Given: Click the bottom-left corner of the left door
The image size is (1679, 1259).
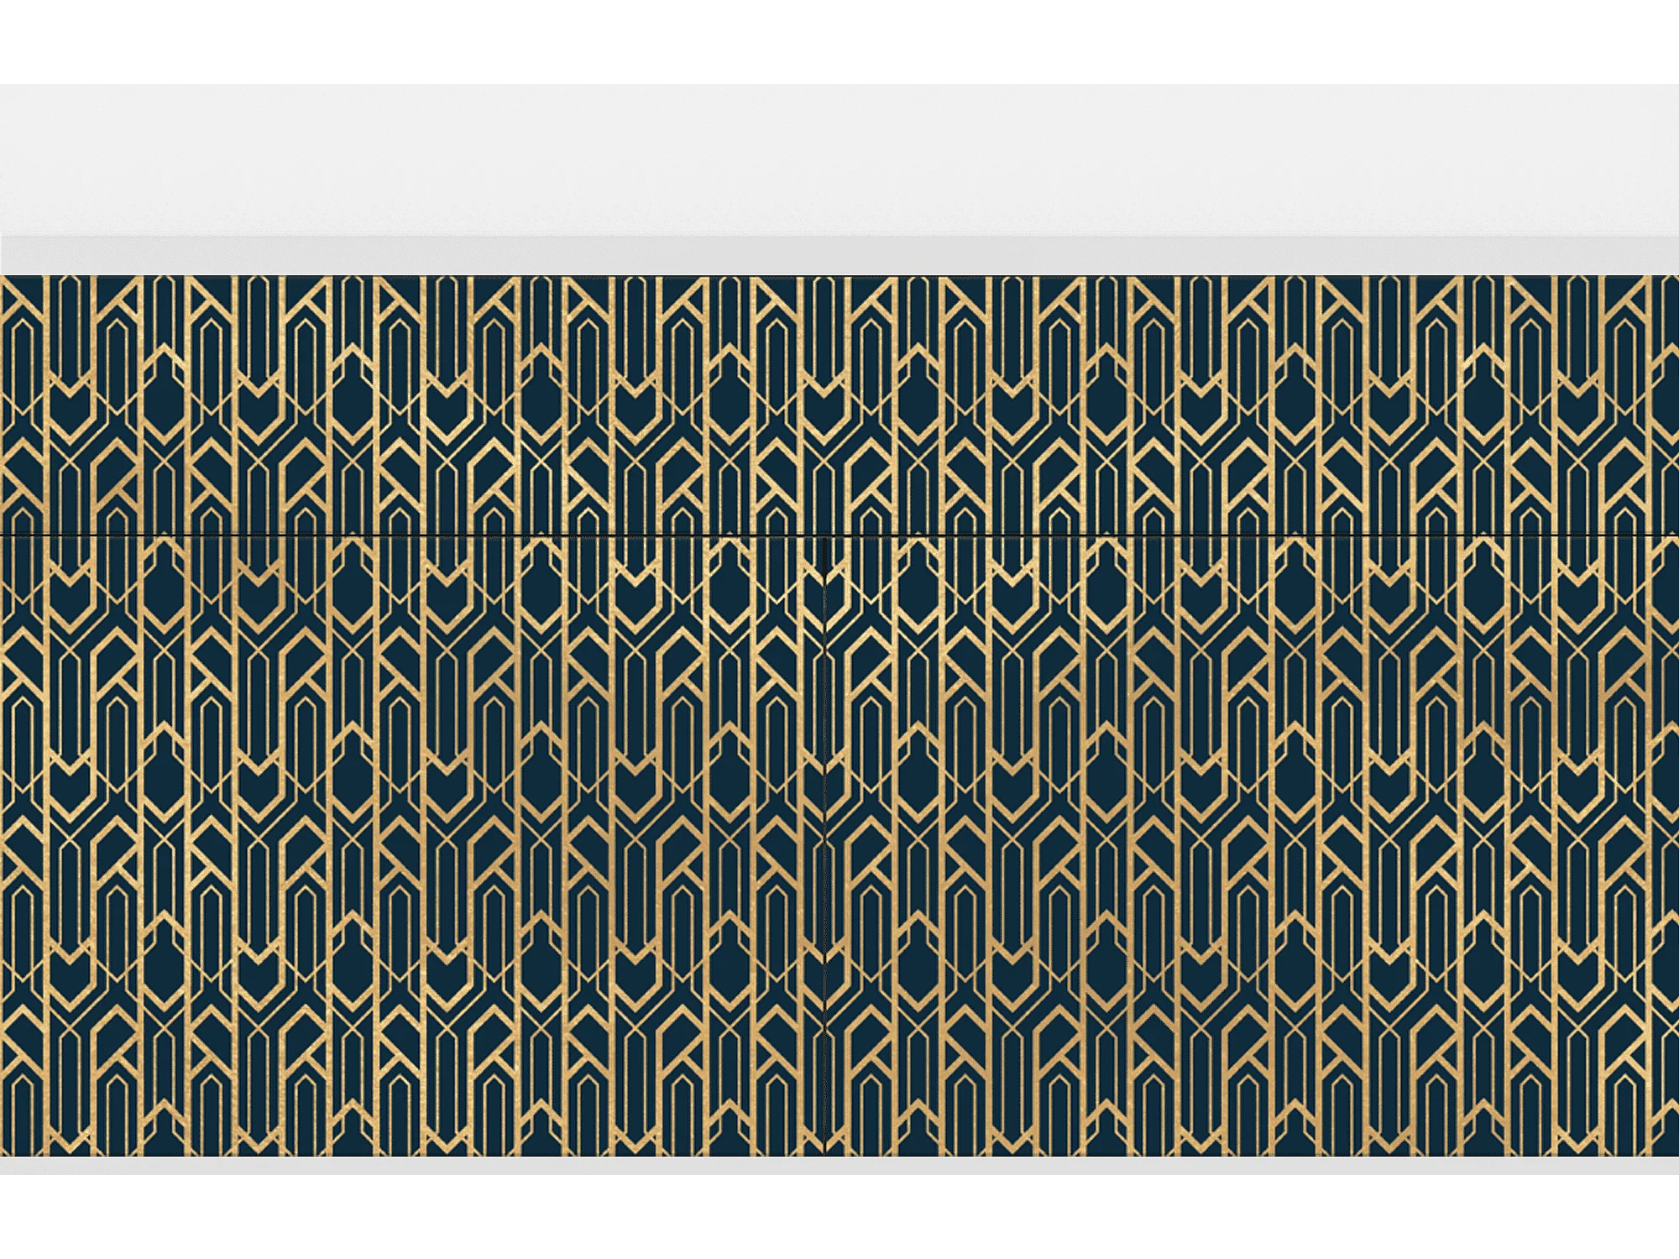Looking at the screenshot, I should [3, 1152].
